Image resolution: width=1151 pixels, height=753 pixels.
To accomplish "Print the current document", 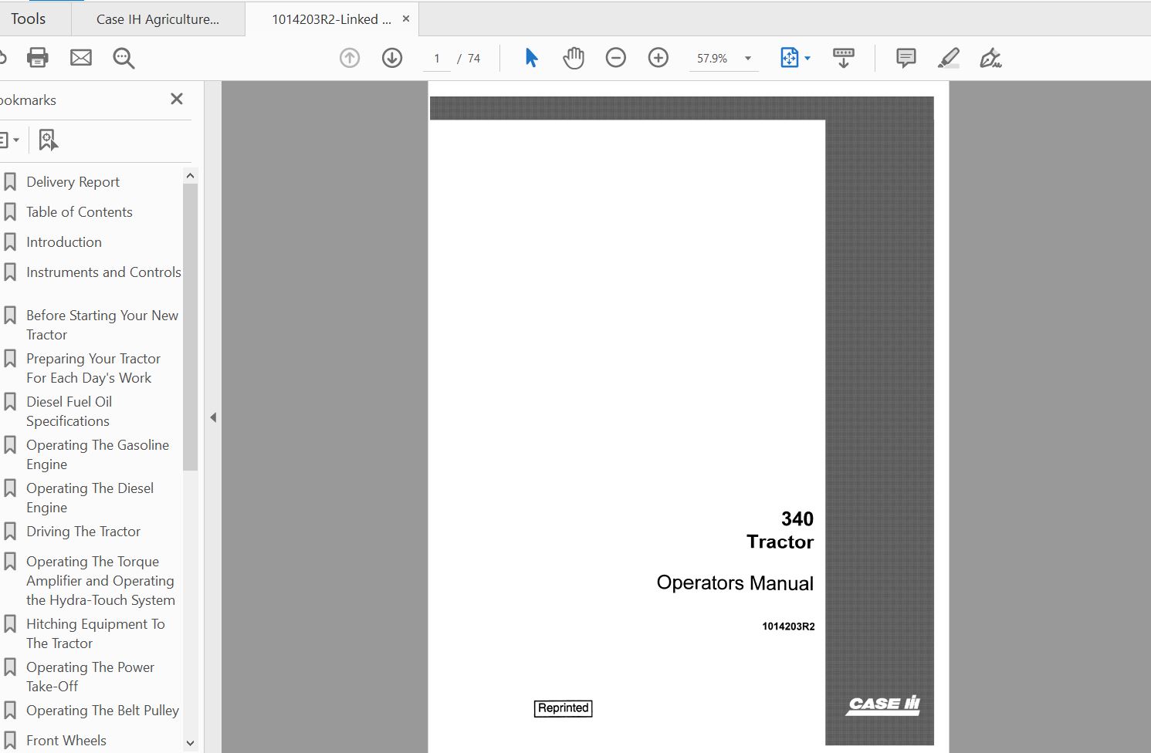I will [x=38, y=57].
